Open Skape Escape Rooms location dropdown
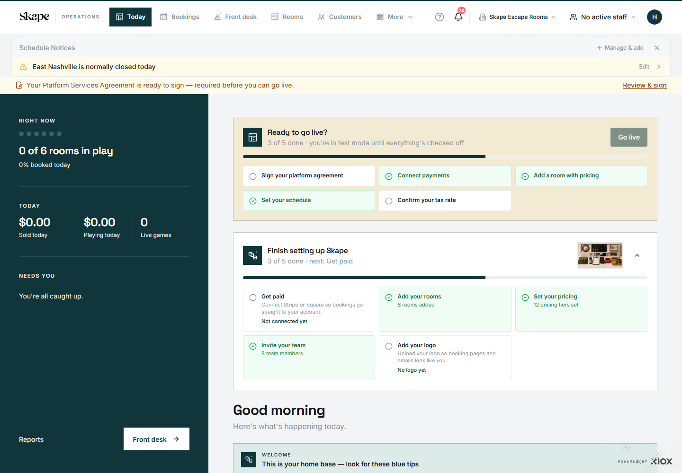This screenshot has width=682, height=473. 517,17
